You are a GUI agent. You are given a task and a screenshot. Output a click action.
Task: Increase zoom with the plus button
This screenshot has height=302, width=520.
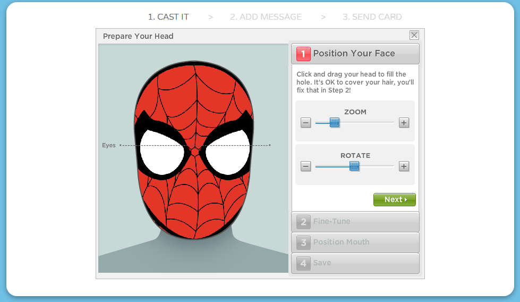click(x=404, y=123)
